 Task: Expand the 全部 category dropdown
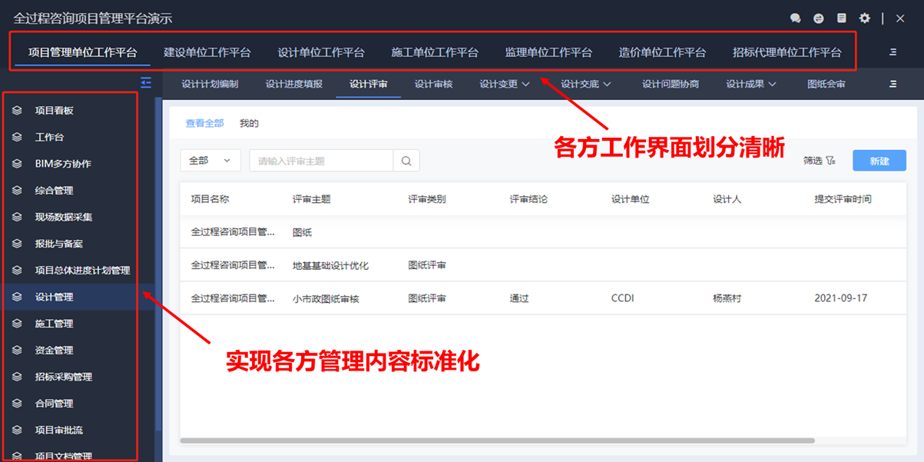tap(210, 161)
